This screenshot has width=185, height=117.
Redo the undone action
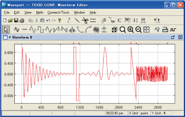(53, 20)
